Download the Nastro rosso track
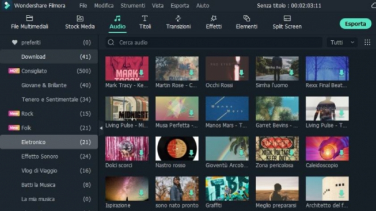The height and width of the screenshot is (211, 376). (191, 153)
